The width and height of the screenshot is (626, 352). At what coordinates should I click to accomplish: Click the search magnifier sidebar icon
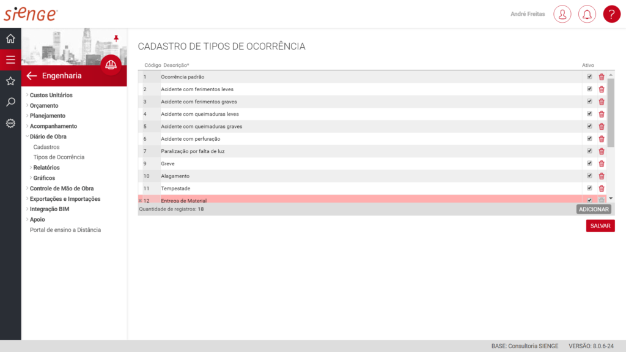10,102
